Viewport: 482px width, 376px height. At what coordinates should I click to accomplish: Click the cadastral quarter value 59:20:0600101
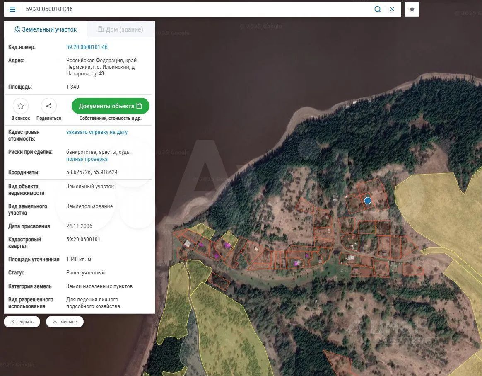pos(83,240)
